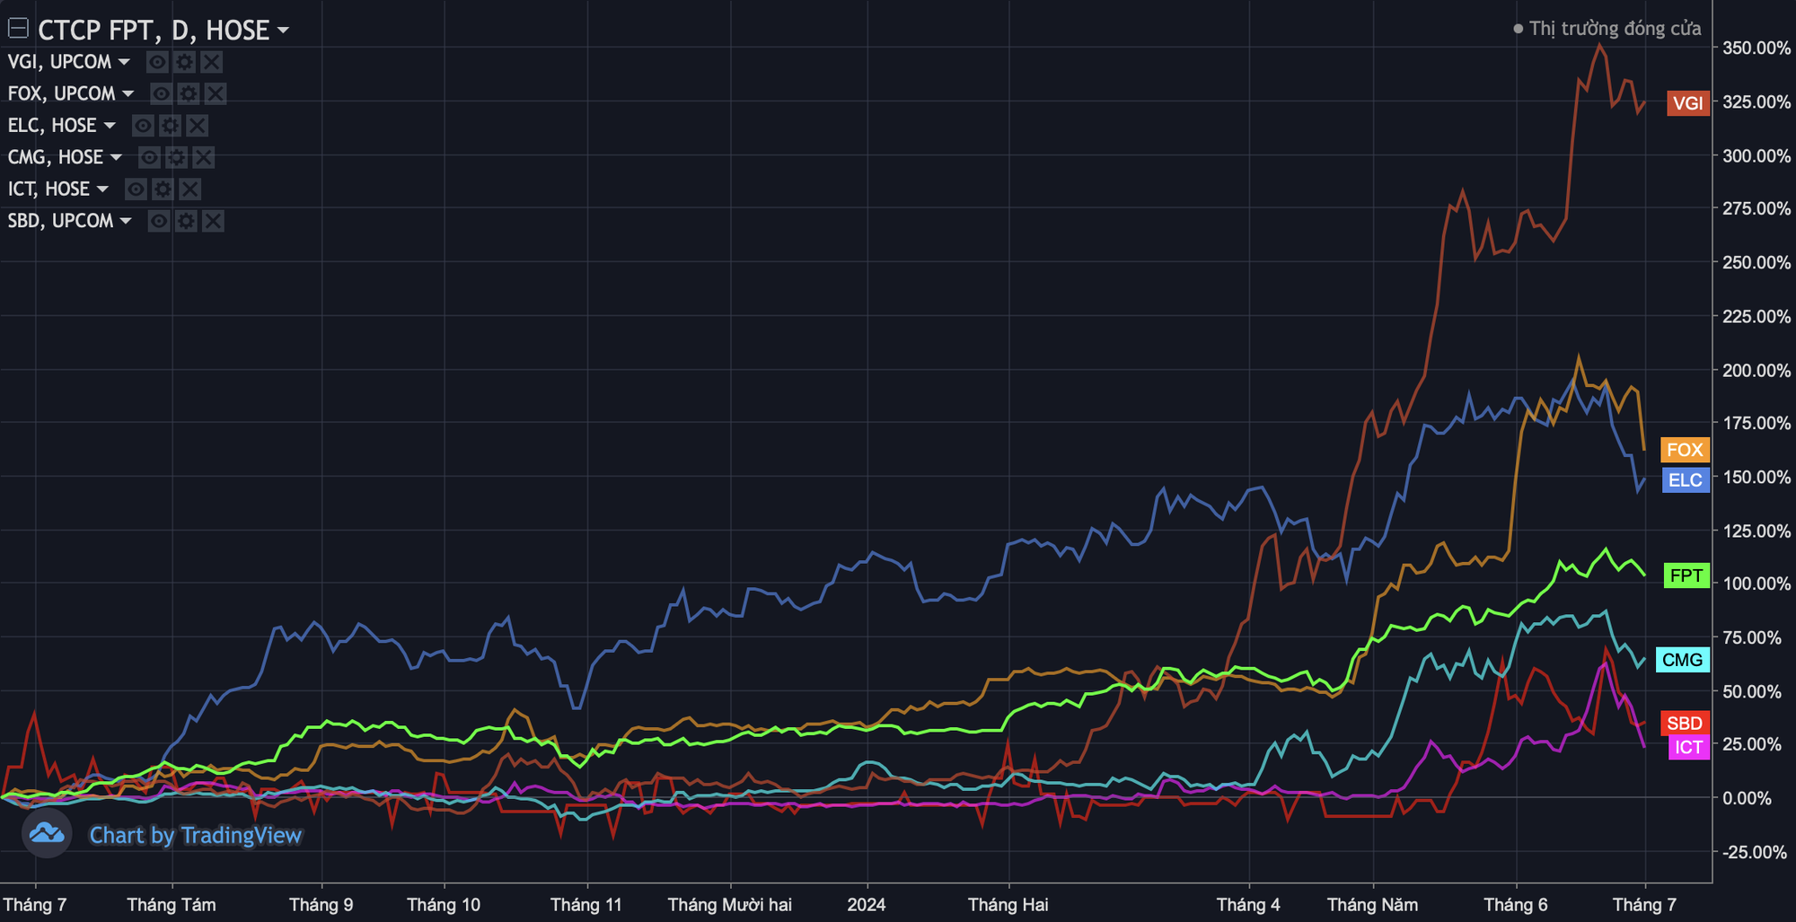
Task: Click Tháng 7 label at left of time axis
Action: pyautogui.click(x=35, y=904)
